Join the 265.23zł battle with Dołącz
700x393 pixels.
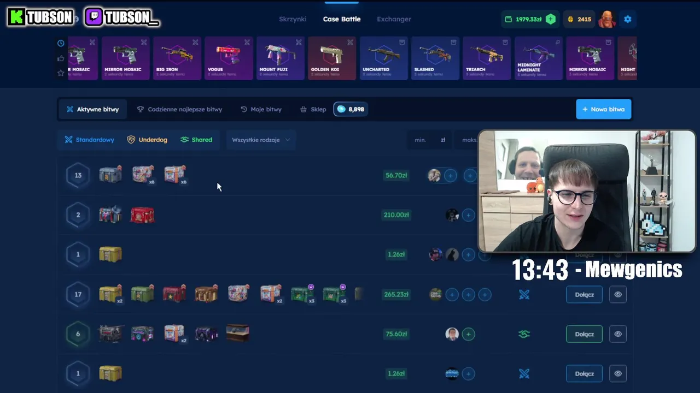[584, 295]
